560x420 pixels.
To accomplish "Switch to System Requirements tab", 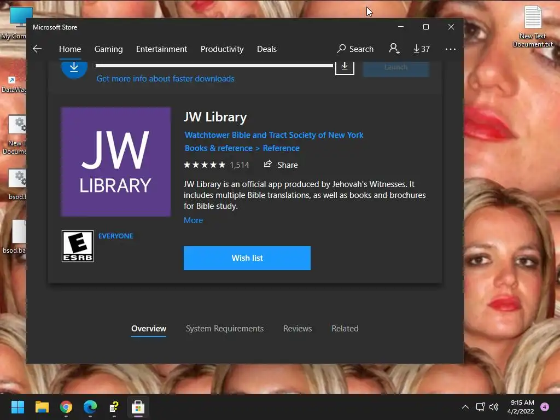I will pyautogui.click(x=225, y=329).
